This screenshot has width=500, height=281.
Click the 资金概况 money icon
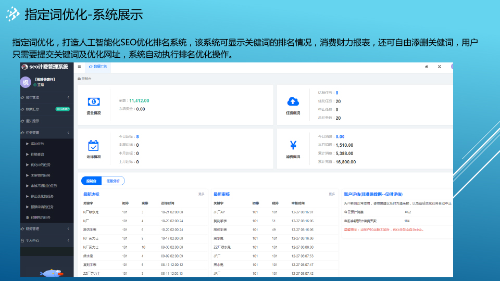coord(94,101)
